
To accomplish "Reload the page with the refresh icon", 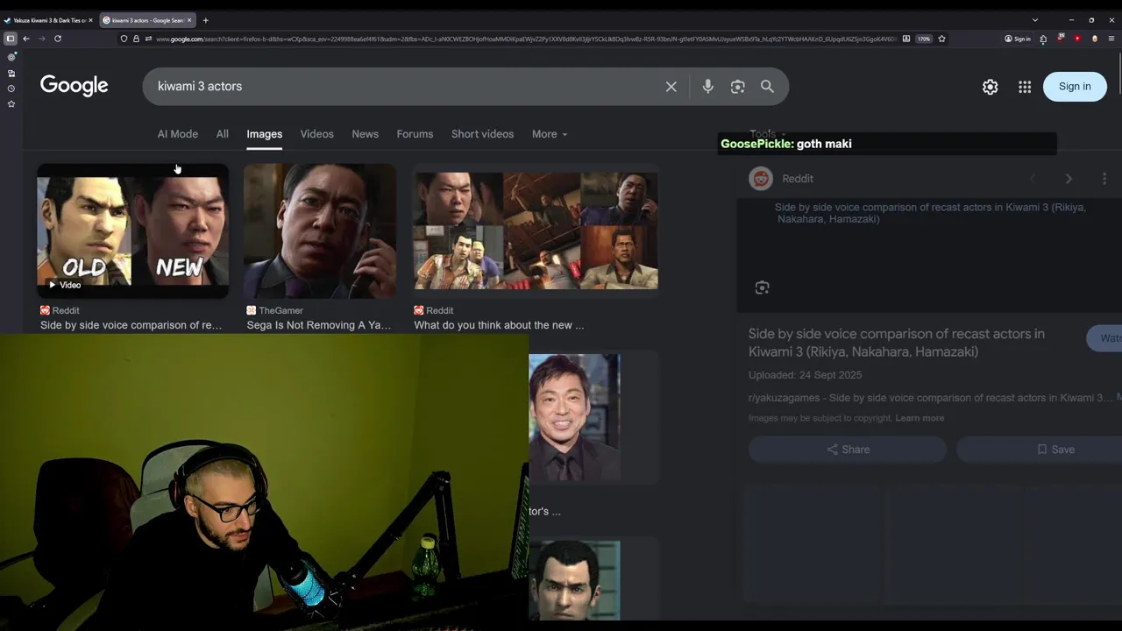I will [x=58, y=39].
